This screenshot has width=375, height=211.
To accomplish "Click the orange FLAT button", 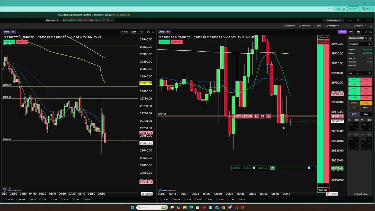I will pos(366,103).
